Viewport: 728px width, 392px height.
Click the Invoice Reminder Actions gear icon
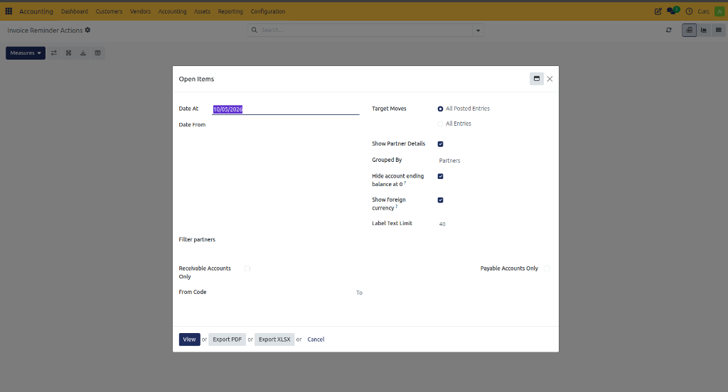pyautogui.click(x=87, y=30)
